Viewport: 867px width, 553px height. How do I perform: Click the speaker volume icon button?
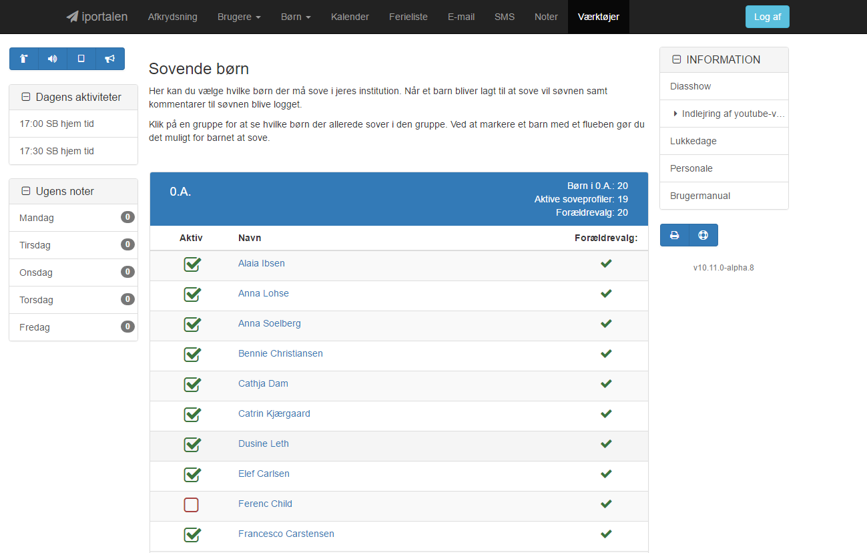[53, 59]
